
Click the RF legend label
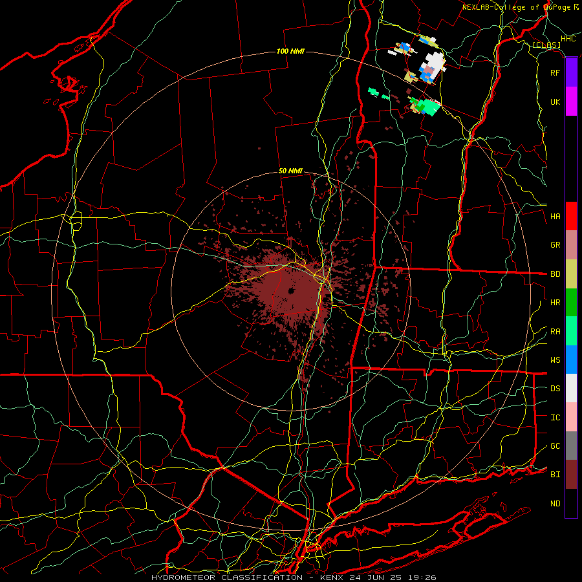pos(555,72)
